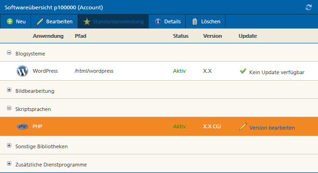Image resolution: width=318 pixels, height=173 pixels.
Task: Collapse the Skriptsprachen category
Action: coord(9,108)
